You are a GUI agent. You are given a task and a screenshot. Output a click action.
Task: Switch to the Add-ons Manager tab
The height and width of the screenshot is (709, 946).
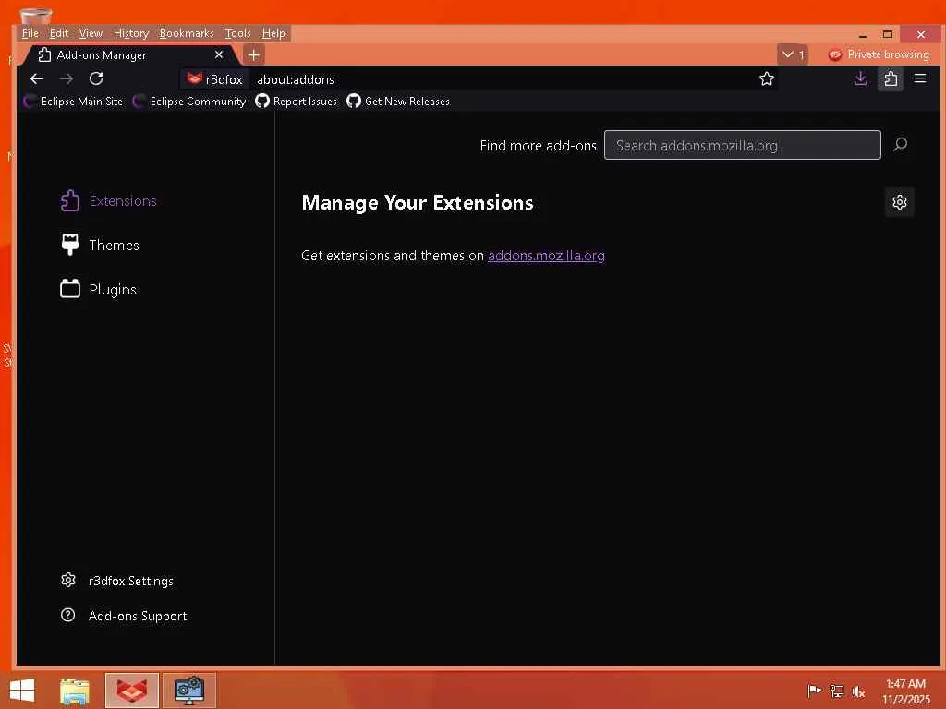[130, 54]
